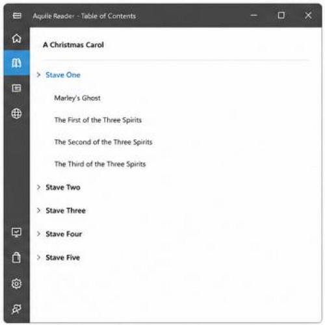Expand the Stave Three chevron
This screenshot has height=325, width=325.
pos(38,211)
